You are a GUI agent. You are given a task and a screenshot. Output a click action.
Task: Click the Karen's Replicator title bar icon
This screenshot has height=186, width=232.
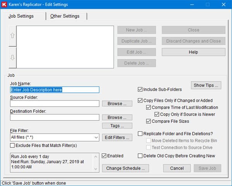[x=4, y=4]
